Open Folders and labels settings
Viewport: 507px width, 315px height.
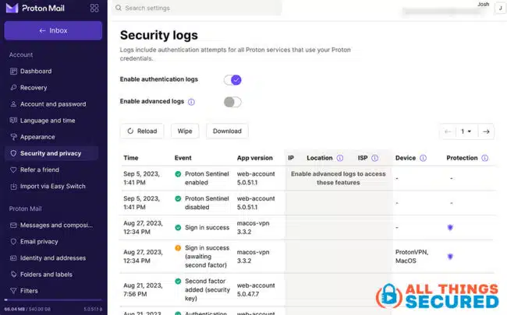(41, 275)
